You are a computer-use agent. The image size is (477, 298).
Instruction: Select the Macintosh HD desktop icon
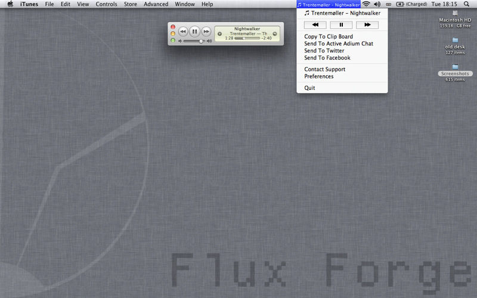[x=455, y=13]
